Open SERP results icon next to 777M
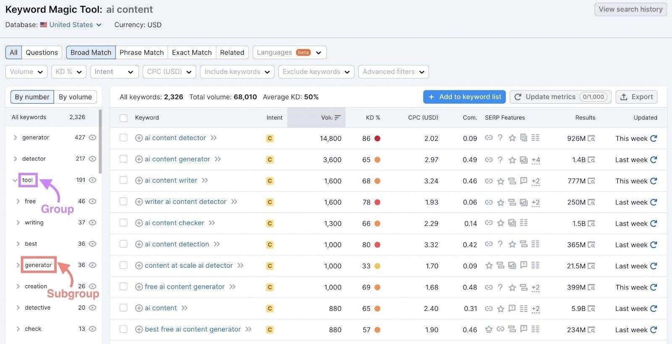This screenshot has height=344, width=672. click(591, 181)
